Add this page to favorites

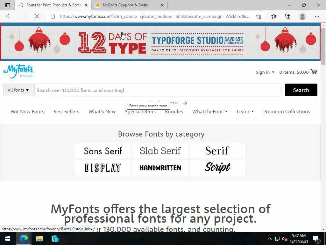coord(259,16)
